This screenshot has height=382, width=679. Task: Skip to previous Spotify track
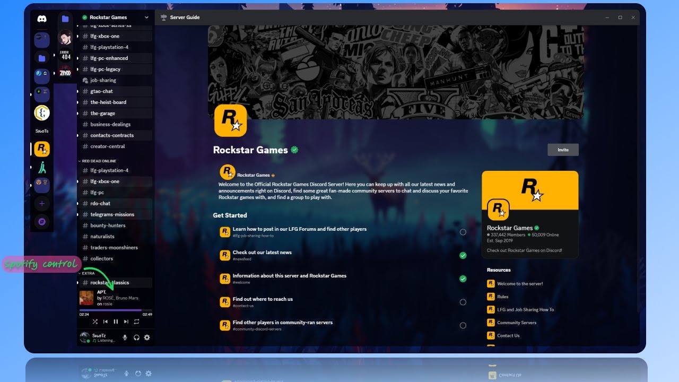point(106,322)
